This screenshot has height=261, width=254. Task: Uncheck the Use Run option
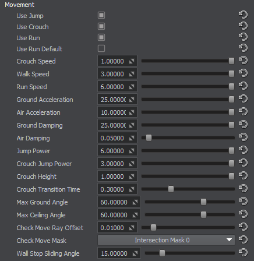[x=101, y=37]
